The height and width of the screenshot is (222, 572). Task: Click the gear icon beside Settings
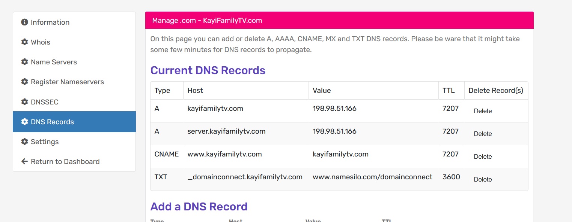pos(25,142)
